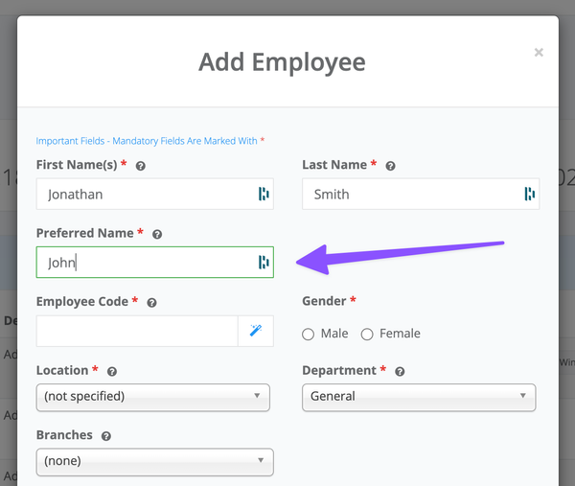Image resolution: width=575 pixels, height=486 pixels.
Task: Click the autofill icon in First Name field
Action: pyautogui.click(x=263, y=194)
